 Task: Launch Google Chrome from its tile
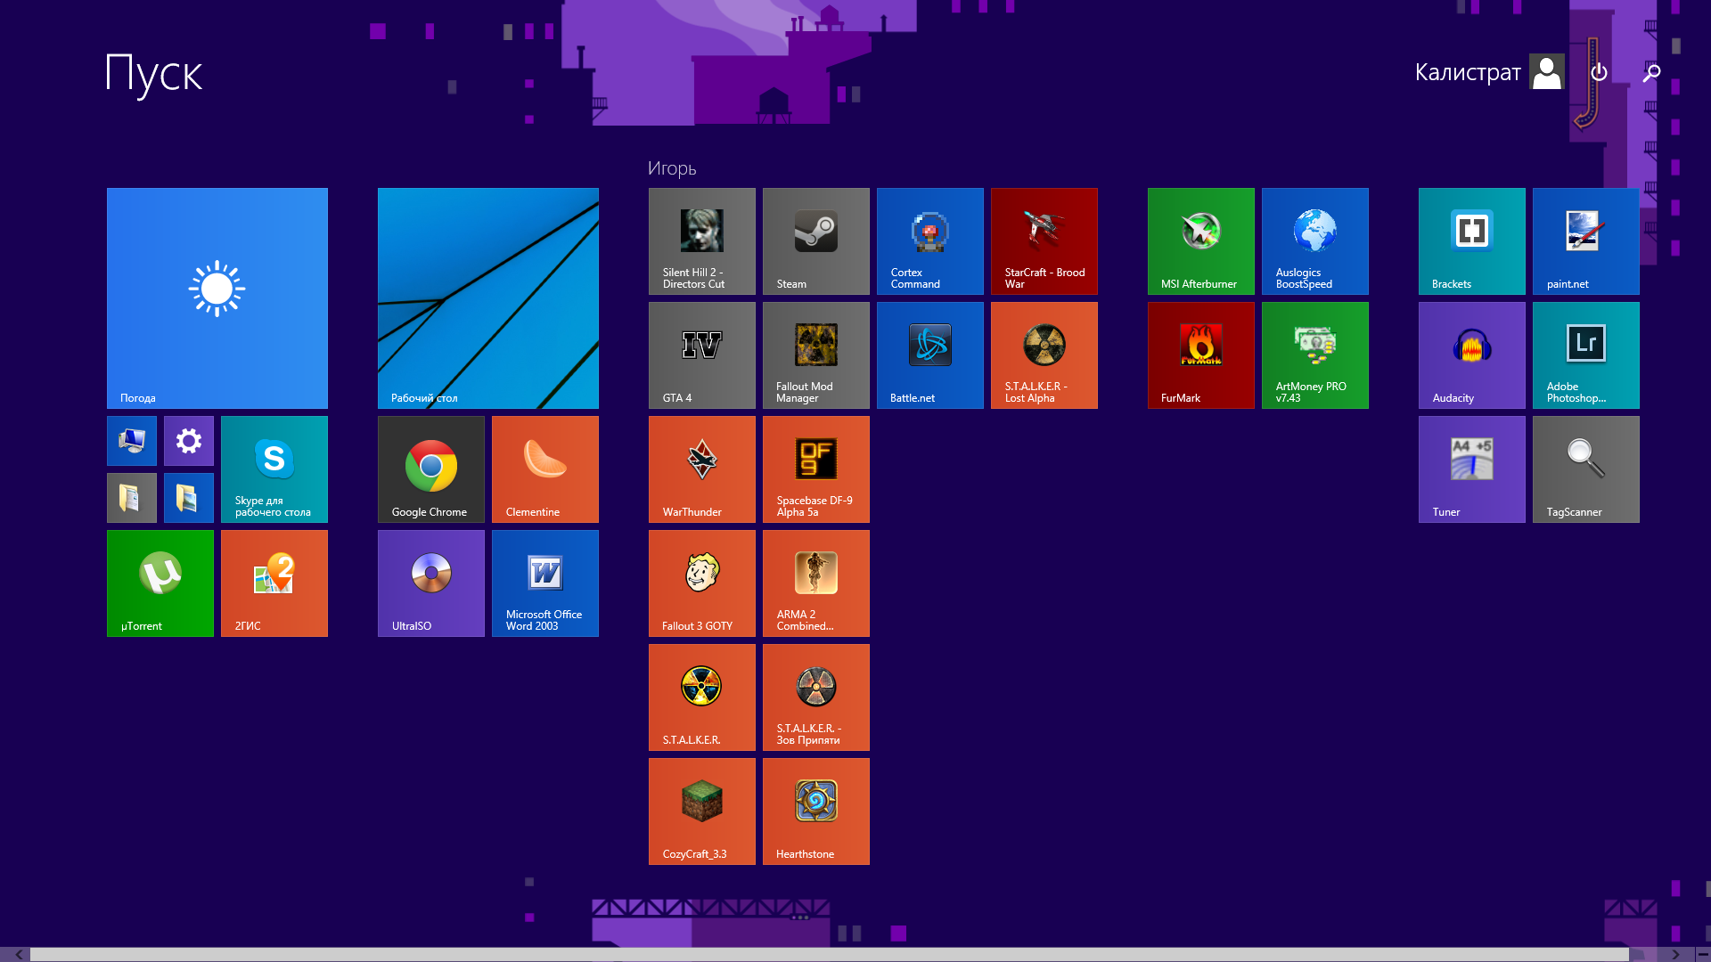[x=430, y=469]
